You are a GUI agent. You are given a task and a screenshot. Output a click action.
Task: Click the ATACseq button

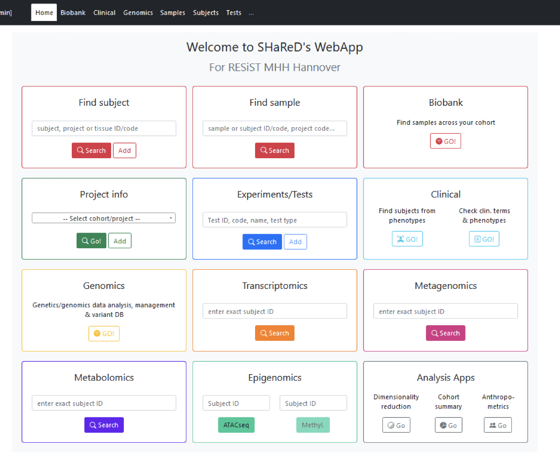click(236, 425)
